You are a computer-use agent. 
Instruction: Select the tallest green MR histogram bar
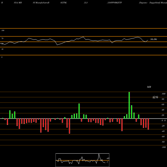[x=129, y=105]
